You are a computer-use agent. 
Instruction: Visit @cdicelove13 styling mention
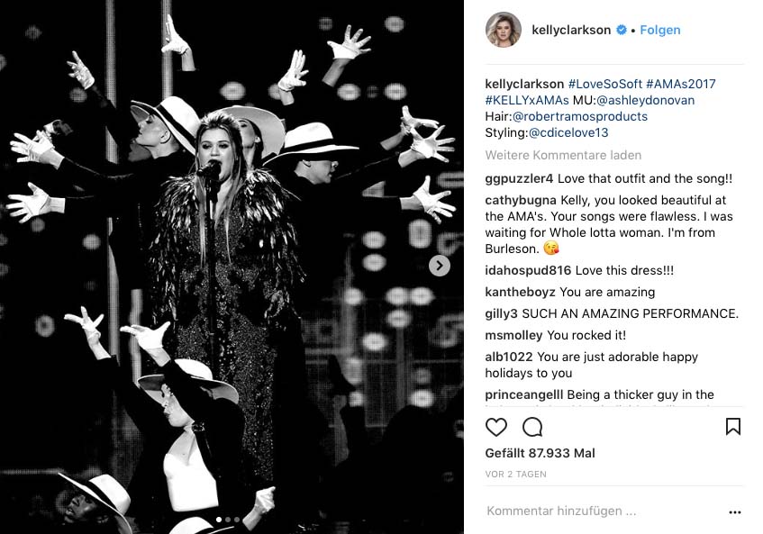pos(568,132)
